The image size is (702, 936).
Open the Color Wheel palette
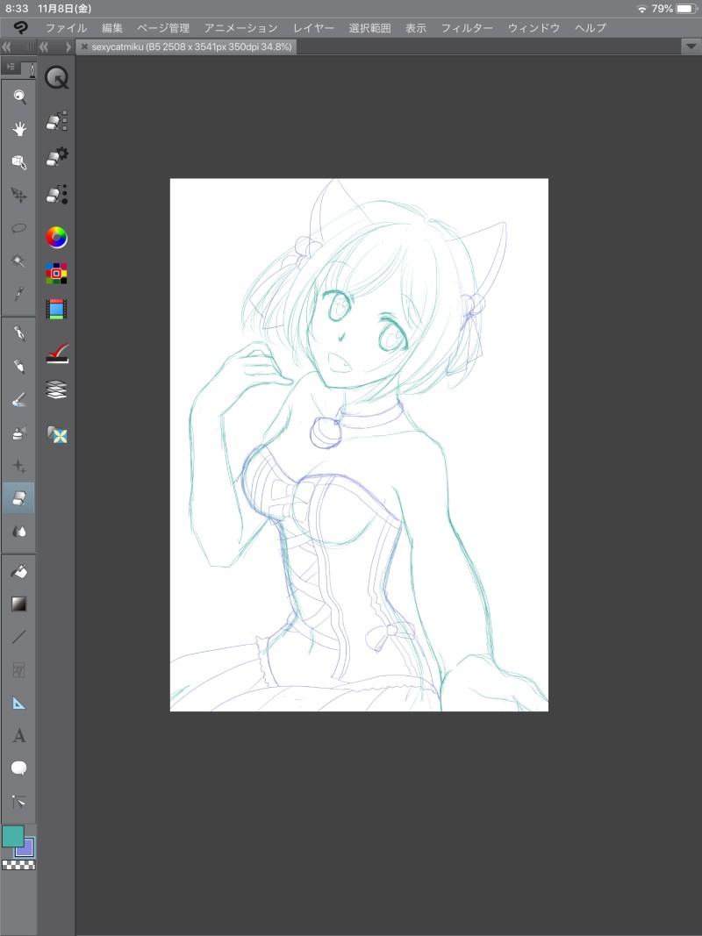[57, 238]
